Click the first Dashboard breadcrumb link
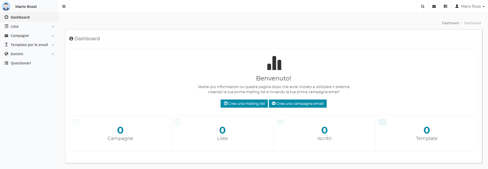The height and width of the screenshot is (169, 488). [x=450, y=23]
